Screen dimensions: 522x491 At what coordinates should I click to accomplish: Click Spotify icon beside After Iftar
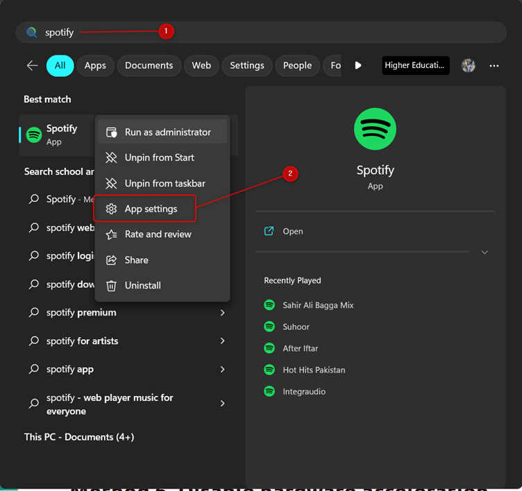tap(269, 348)
